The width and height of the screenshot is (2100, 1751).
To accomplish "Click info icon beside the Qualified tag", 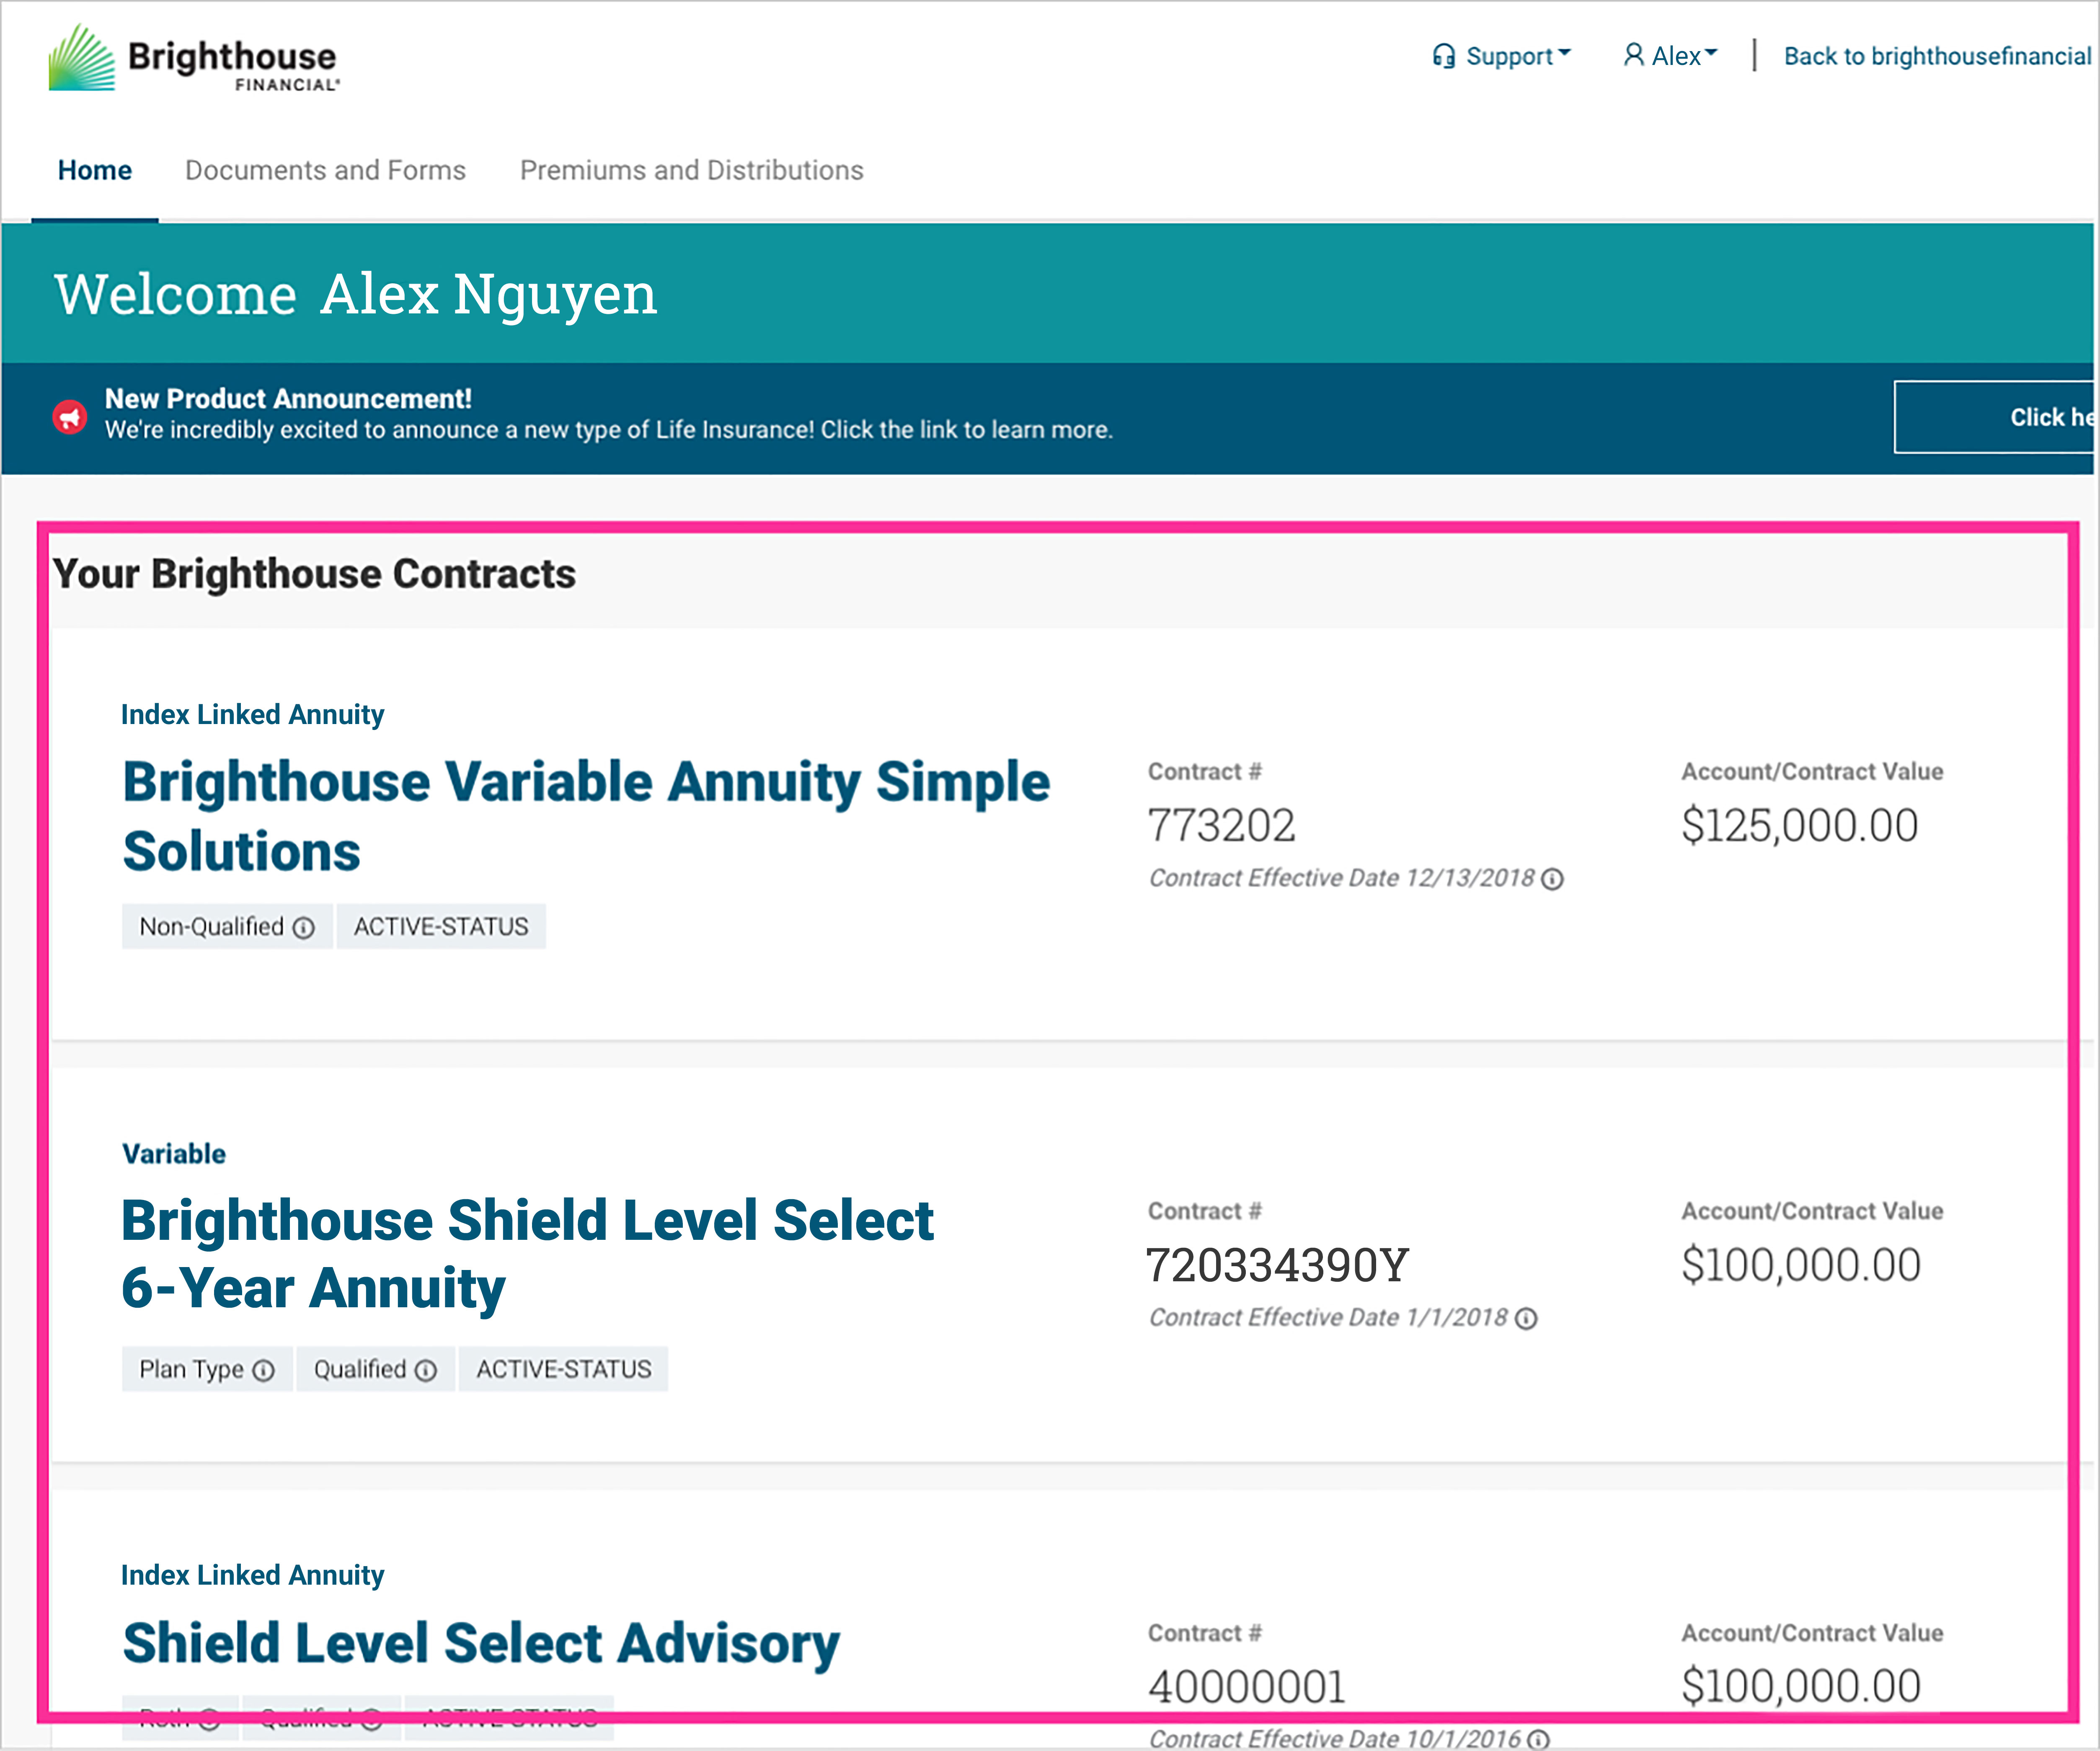I will coord(426,1370).
